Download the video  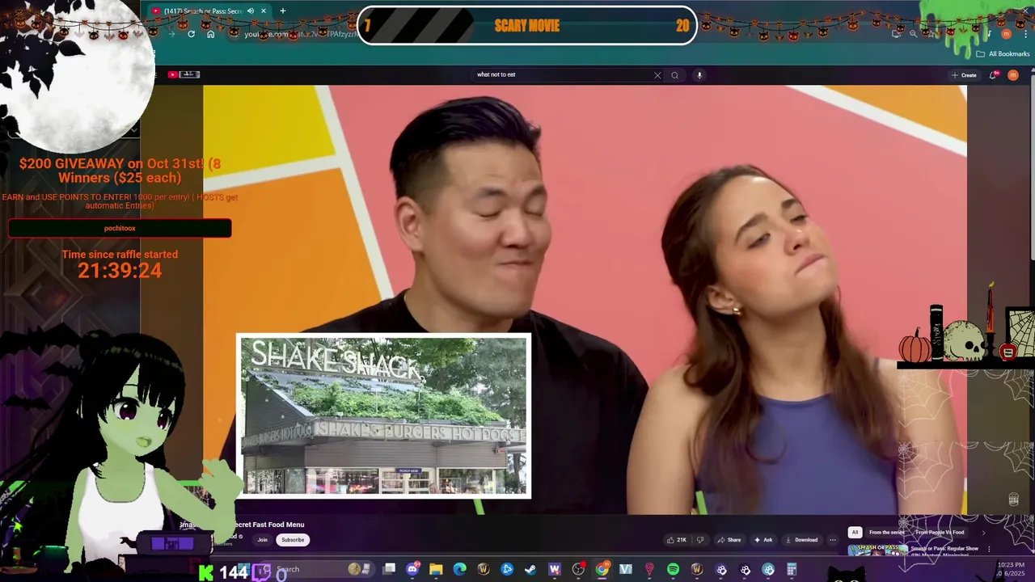click(x=801, y=540)
